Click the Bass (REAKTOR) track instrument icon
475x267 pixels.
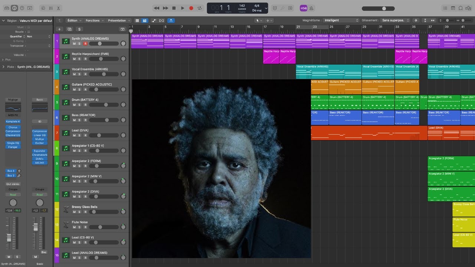66,118
